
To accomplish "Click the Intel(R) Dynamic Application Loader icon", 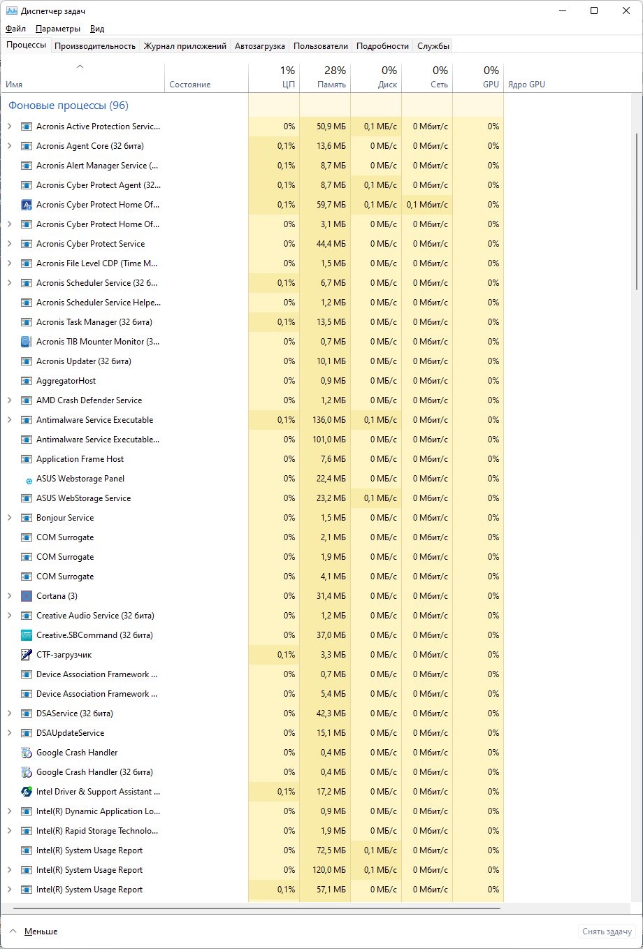I will pos(27,811).
